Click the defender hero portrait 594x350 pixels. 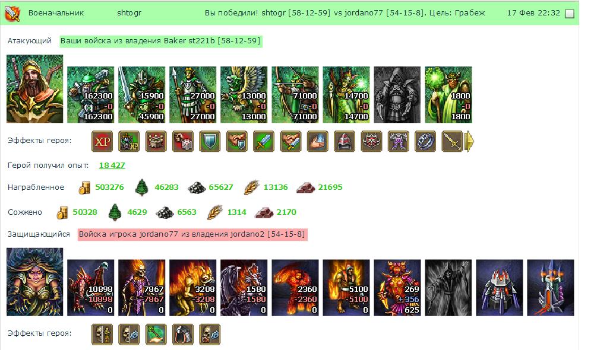pyautogui.click(x=35, y=282)
